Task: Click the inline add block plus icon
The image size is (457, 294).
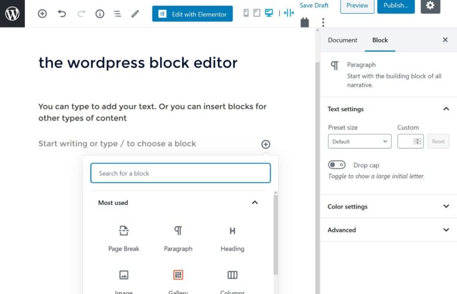Action: [265, 144]
